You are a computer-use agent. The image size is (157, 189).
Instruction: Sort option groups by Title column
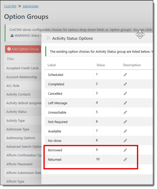tap(10, 59)
